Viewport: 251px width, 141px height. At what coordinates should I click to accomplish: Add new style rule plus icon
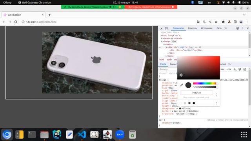coord(235,69)
